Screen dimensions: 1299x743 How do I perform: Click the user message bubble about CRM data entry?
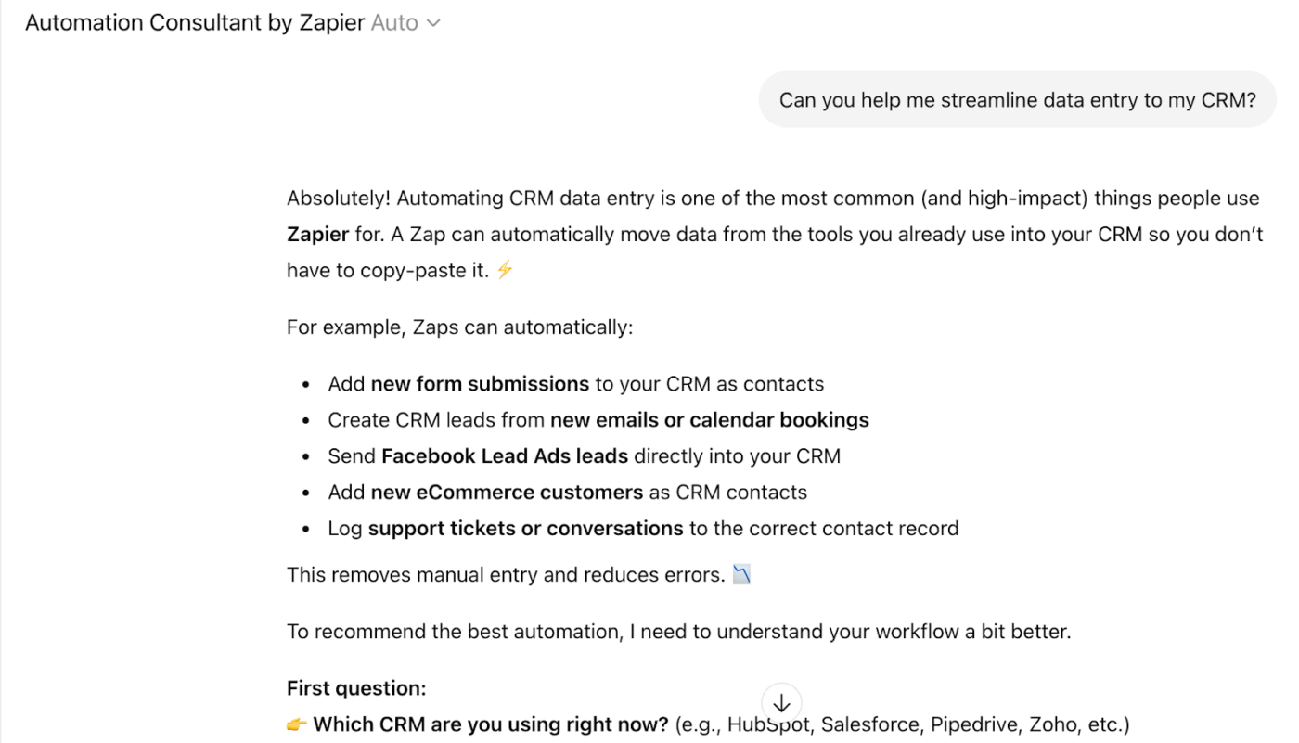point(1017,99)
